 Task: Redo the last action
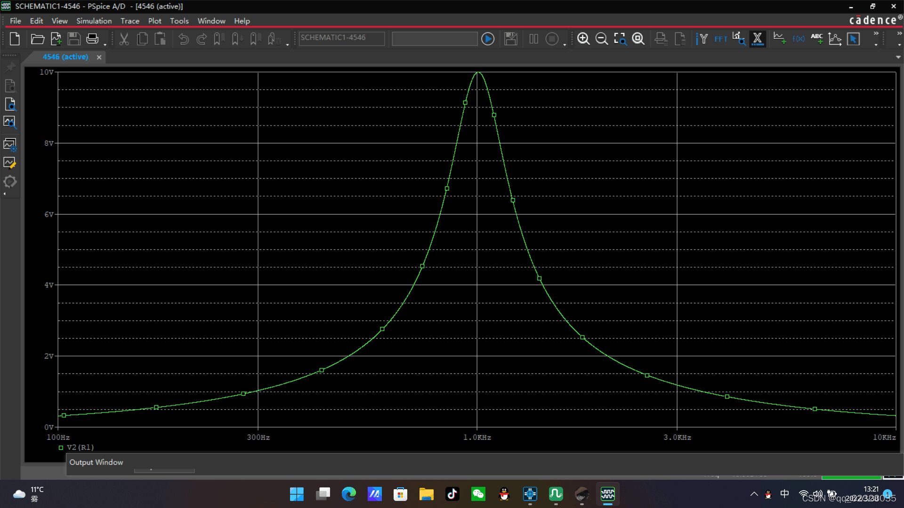(x=202, y=39)
